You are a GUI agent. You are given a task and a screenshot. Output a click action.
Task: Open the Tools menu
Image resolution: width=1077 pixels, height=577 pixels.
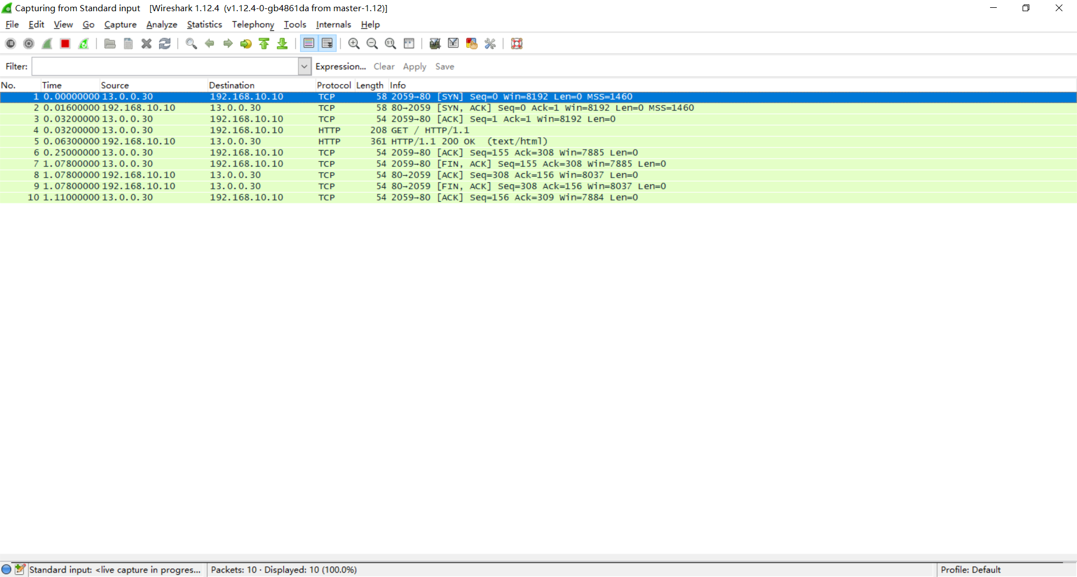295,25
